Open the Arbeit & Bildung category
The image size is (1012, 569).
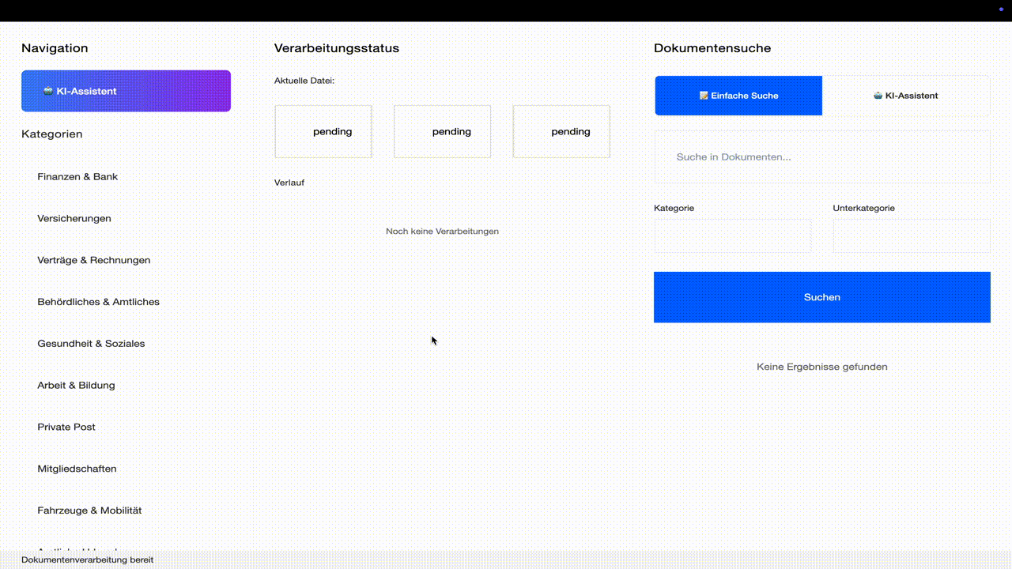[x=76, y=386]
